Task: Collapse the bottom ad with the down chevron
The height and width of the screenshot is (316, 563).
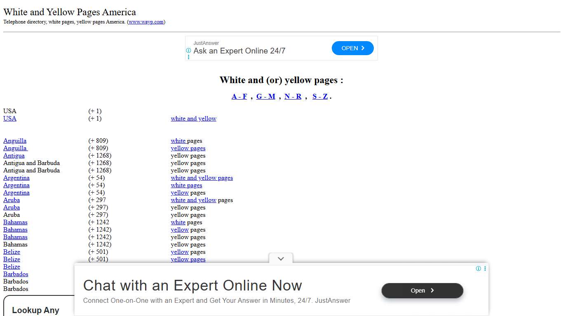Action: pyautogui.click(x=281, y=259)
